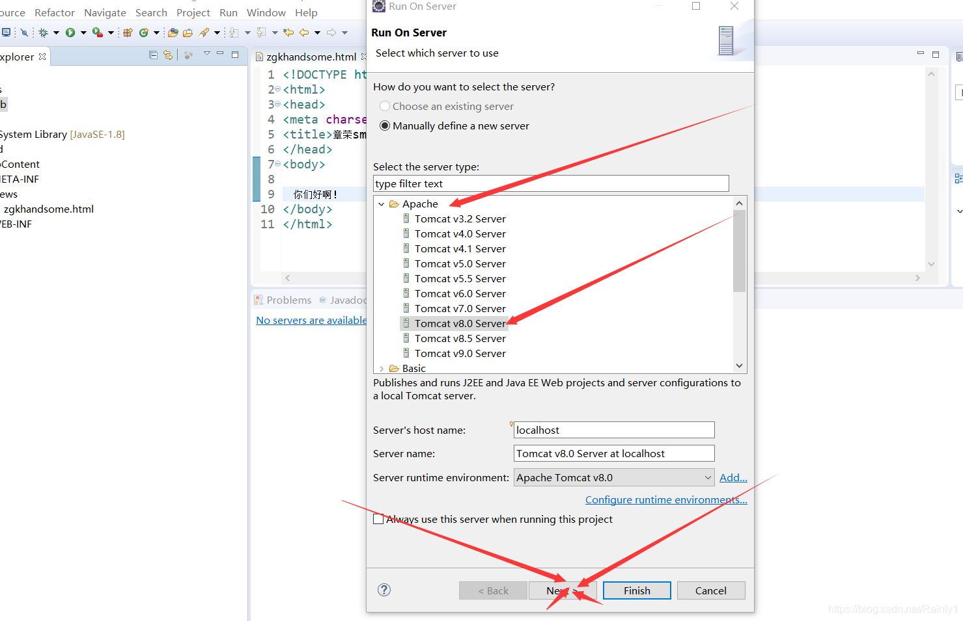Select Tomcat v7.0 Server
The width and height of the screenshot is (963, 621).
(454, 308)
